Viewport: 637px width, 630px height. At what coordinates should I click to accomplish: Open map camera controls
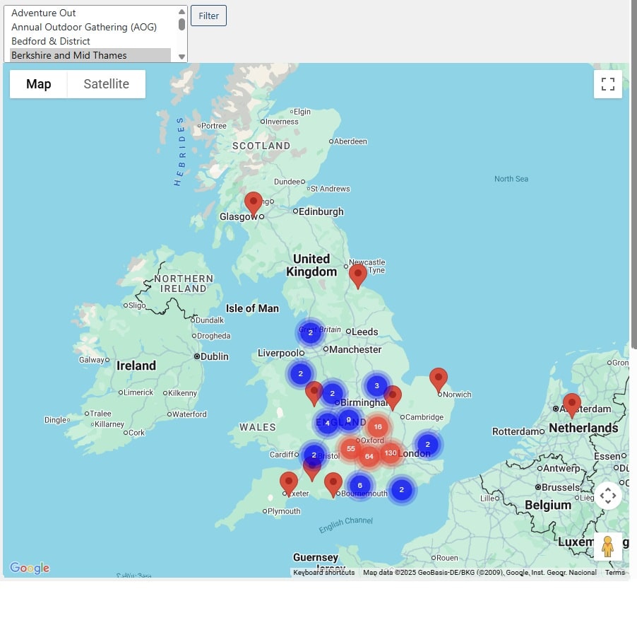point(607,496)
